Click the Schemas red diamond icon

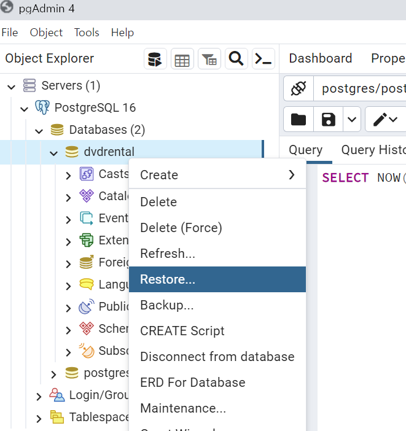(x=87, y=328)
